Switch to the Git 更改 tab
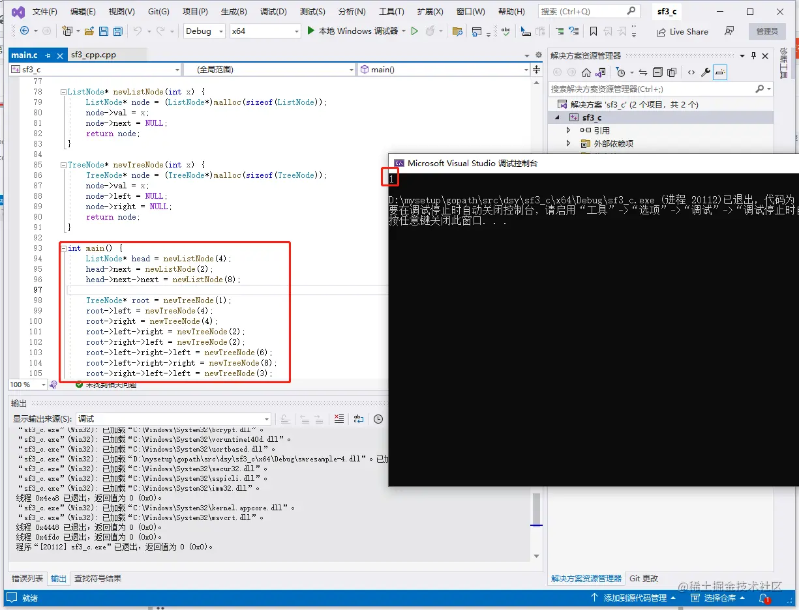The image size is (799, 610). (x=644, y=578)
